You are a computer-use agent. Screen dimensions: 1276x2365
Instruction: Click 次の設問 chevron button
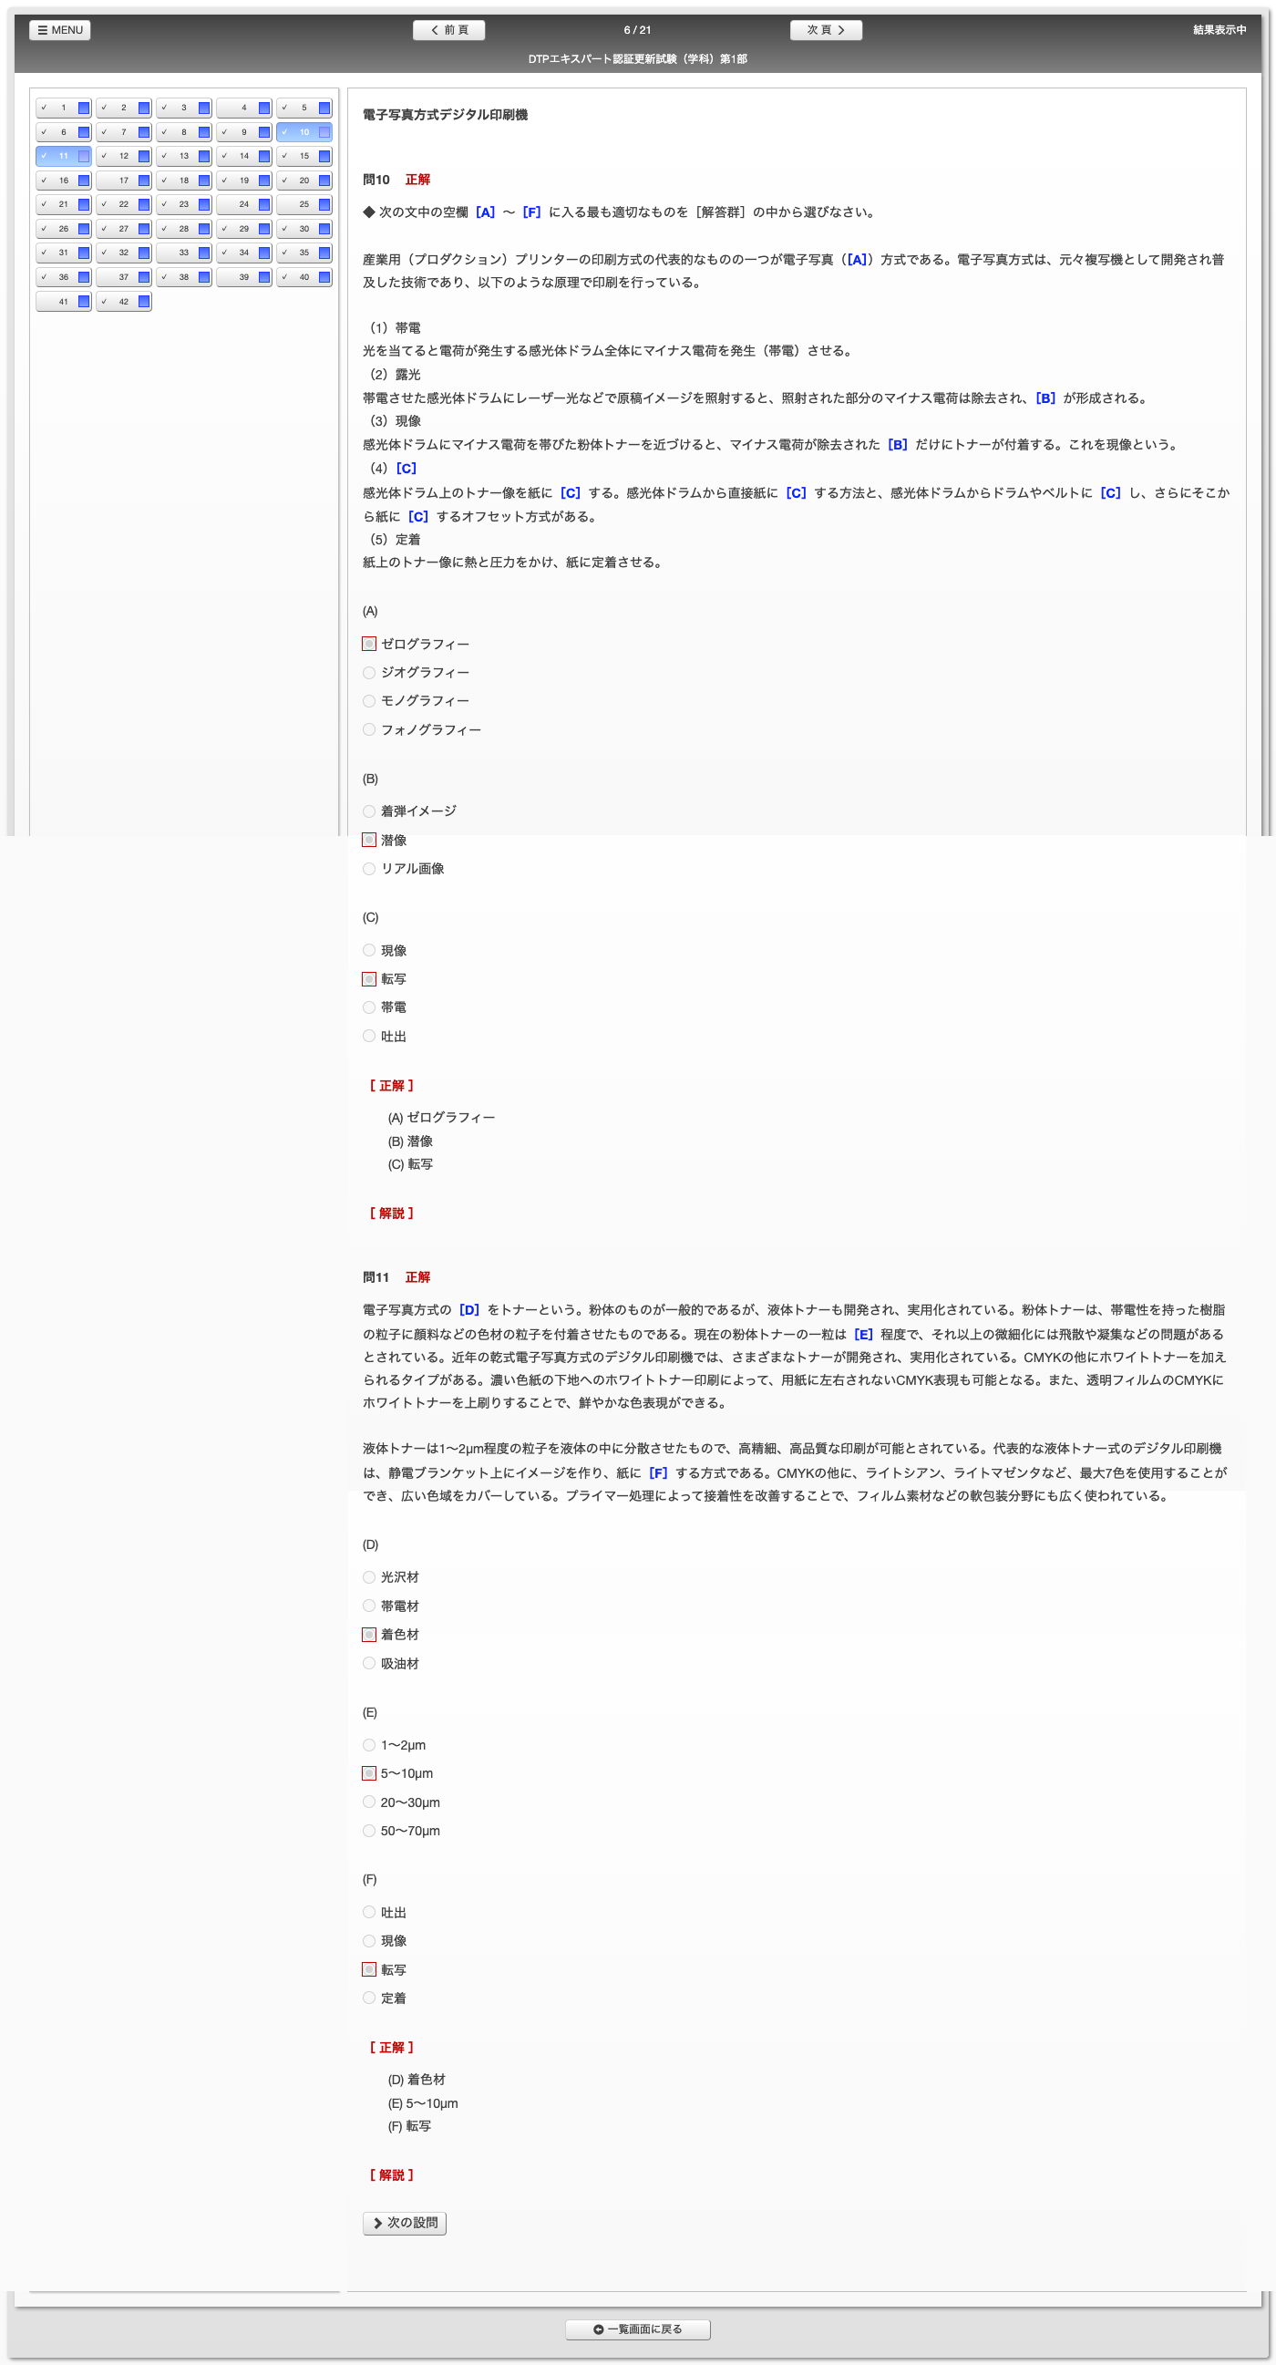(x=404, y=2223)
